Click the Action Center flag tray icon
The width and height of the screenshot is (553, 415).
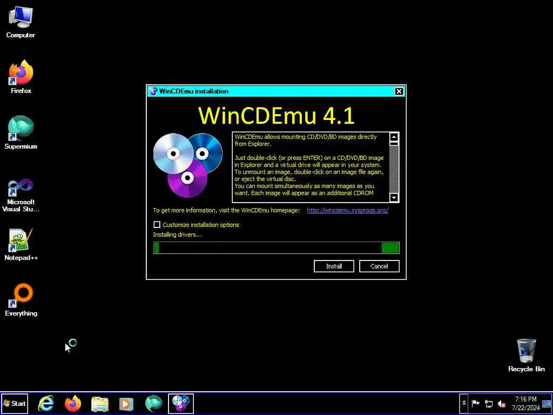coord(475,403)
